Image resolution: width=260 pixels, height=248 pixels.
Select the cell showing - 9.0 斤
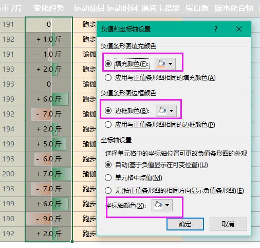coord(49,219)
